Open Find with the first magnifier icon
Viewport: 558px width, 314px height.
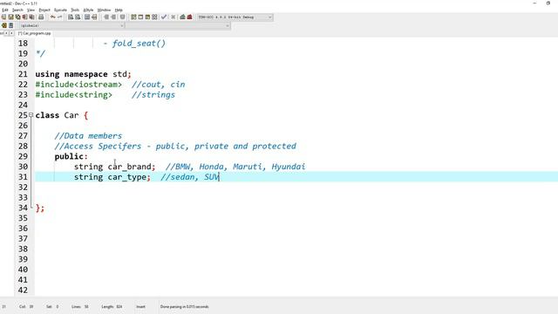71,17
